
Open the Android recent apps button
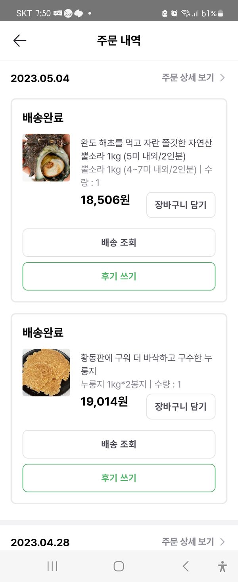[x=52, y=566]
